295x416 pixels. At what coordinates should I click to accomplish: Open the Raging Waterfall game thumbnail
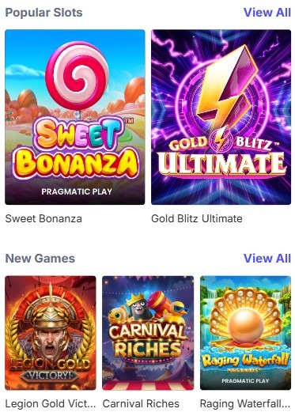(245, 333)
